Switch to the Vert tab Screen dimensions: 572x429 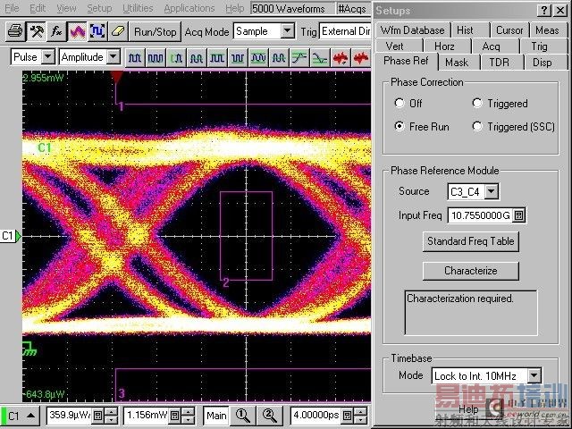(395, 46)
